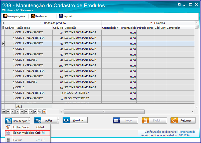Sort by the Descrição column header

pyautogui.click(x=83, y=28)
